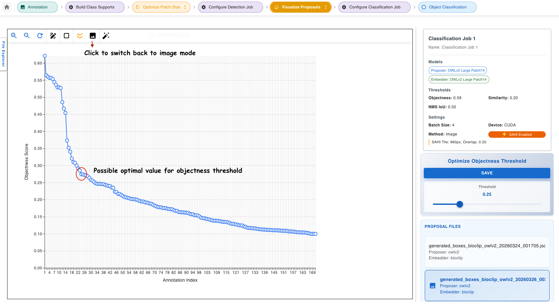Open Configure Detection Job step
The width and height of the screenshot is (559, 305).
click(231, 7)
